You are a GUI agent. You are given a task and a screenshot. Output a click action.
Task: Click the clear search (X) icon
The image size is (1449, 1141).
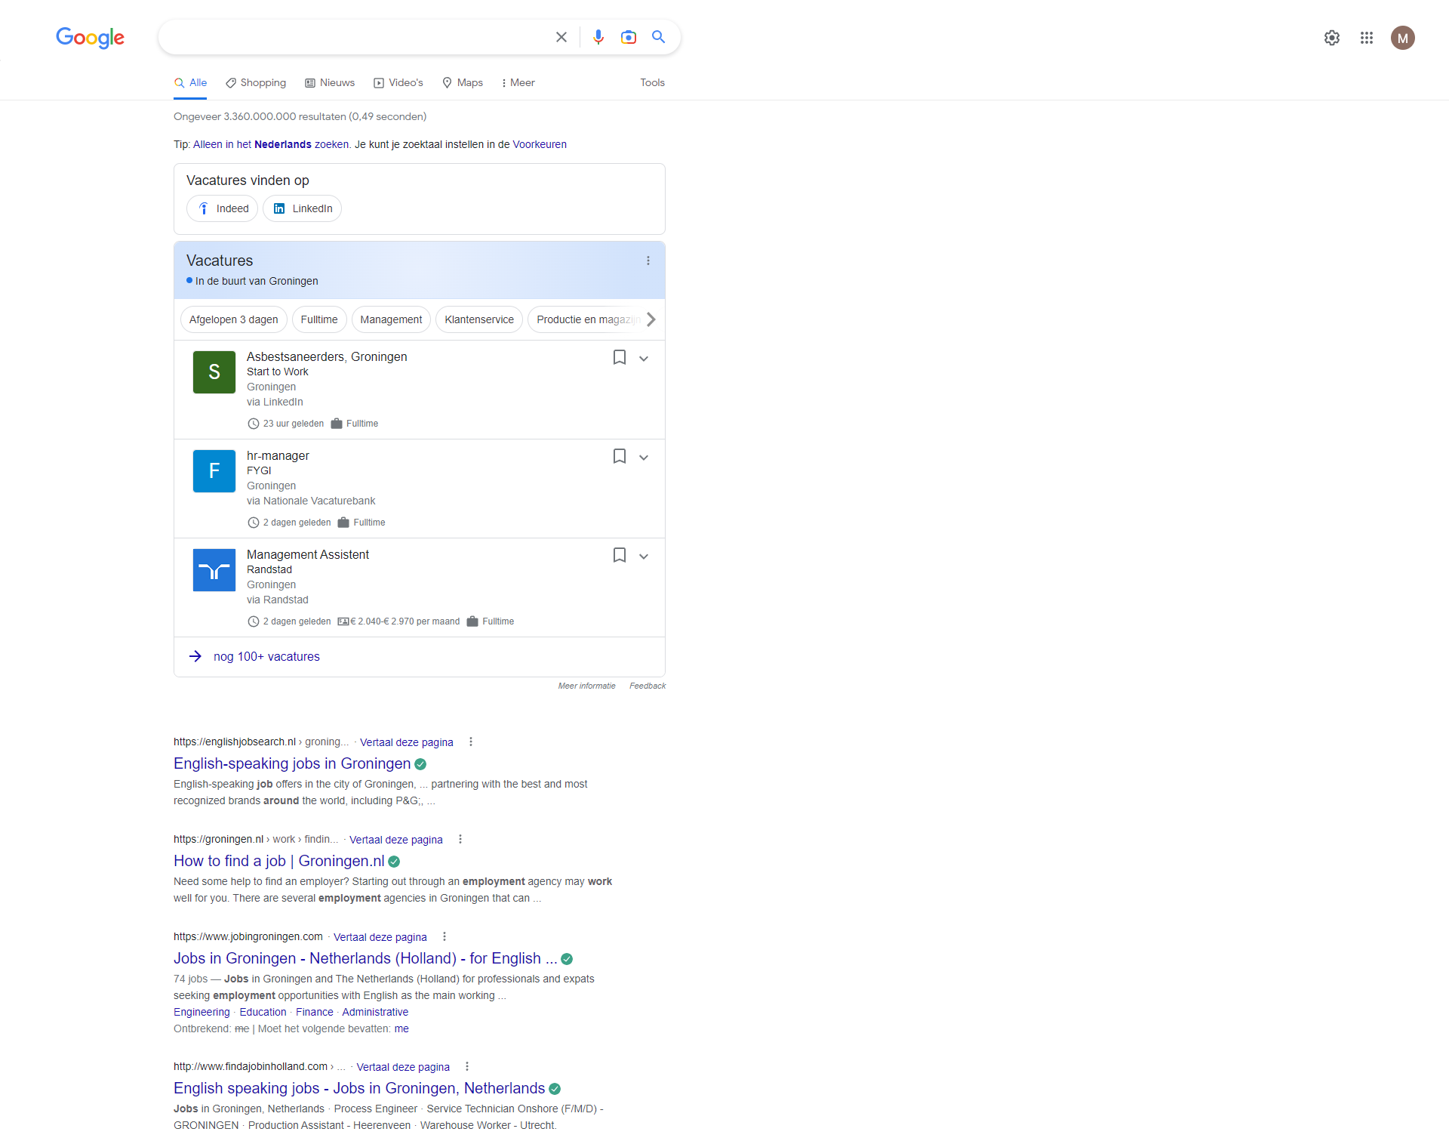[x=561, y=36]
